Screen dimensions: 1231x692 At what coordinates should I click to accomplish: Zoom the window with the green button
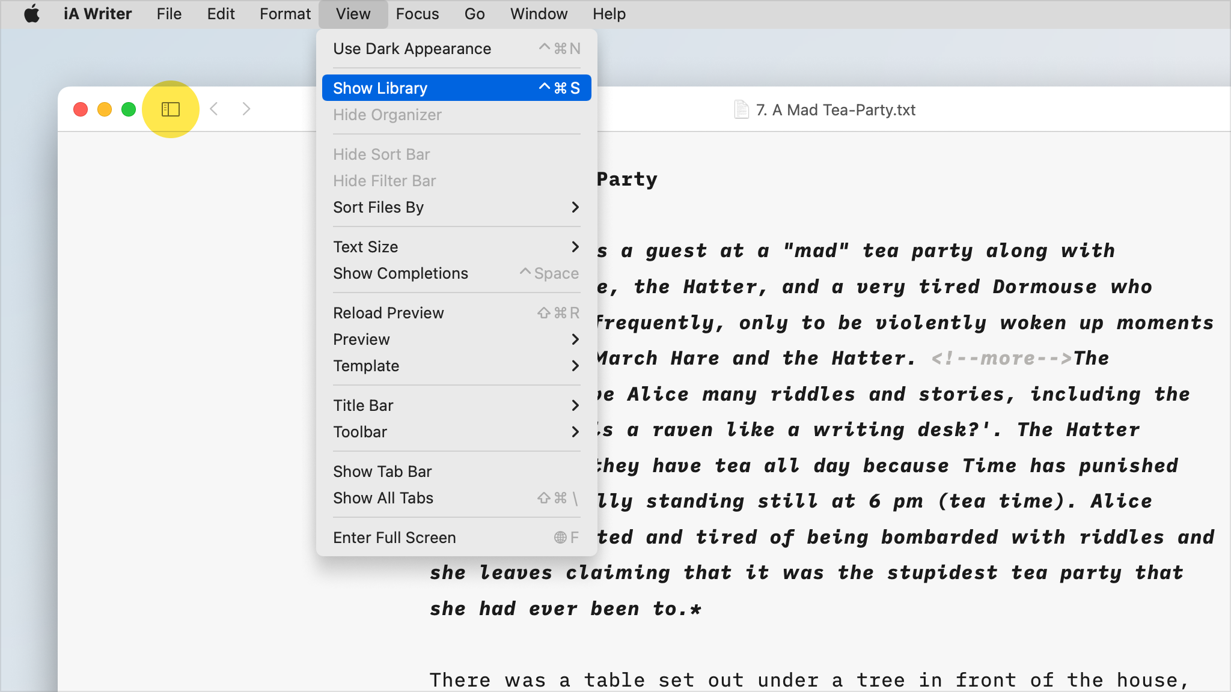pos(129,109)
